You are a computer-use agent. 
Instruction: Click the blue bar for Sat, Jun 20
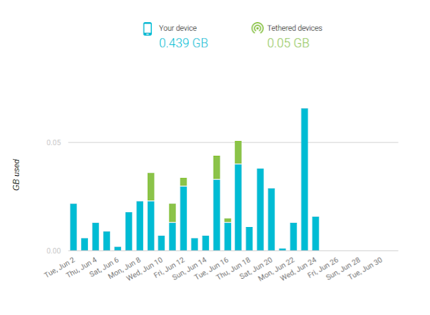pos(271,220)
